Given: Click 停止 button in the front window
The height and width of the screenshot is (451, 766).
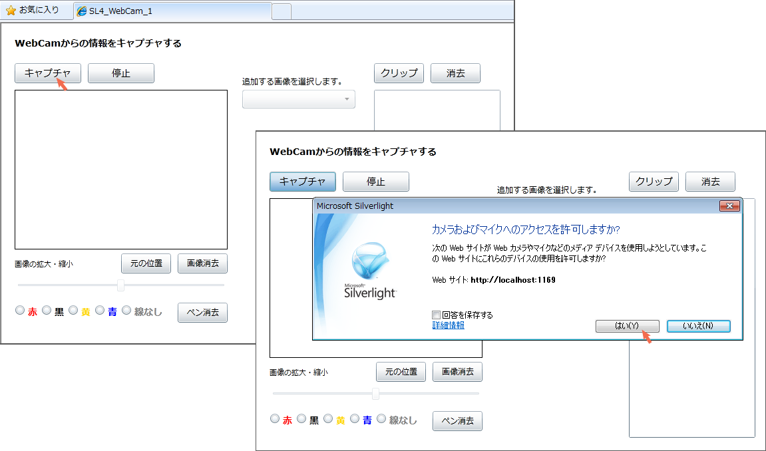Looking at the screenshot, I should 376,182.
